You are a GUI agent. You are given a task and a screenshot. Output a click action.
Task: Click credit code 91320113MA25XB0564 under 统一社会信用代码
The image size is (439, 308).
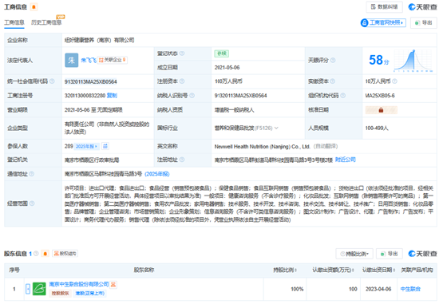tap(91, 81)
